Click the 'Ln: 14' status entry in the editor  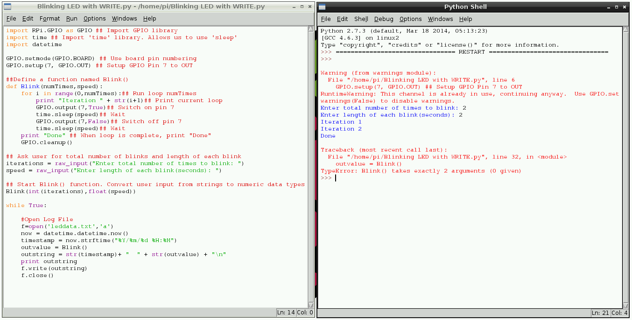286,313
